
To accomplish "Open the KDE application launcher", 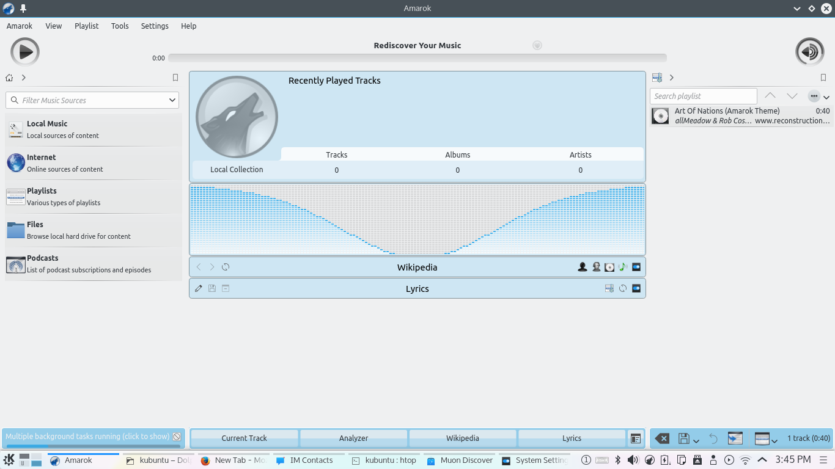I will point(9,460).
